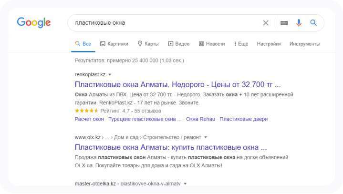This screenshot has width=343, height=194.
Task: Expand the renkoplast.kz dropdown arrow
Action: (x=110, y=75)
